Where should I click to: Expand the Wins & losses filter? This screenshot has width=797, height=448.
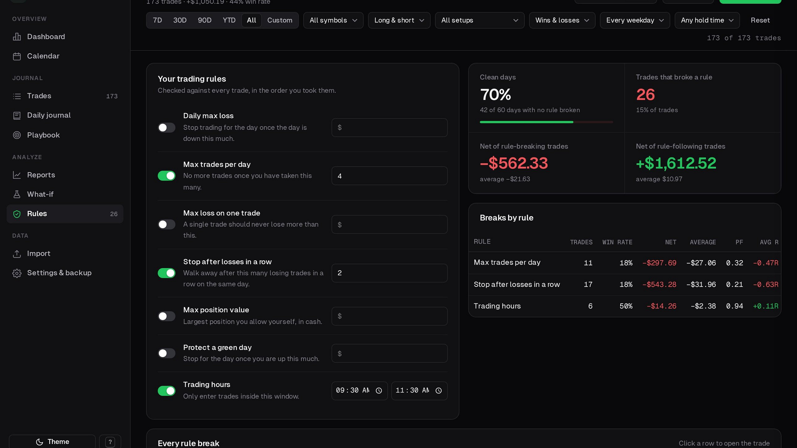tap(562, 20)
